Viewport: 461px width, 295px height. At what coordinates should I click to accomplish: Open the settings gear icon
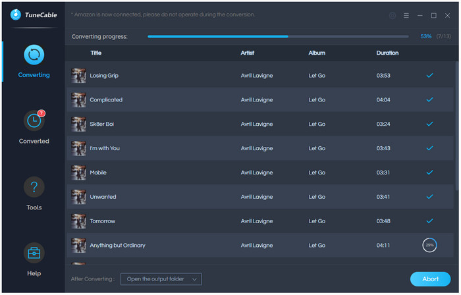click(x=393, y=15)
